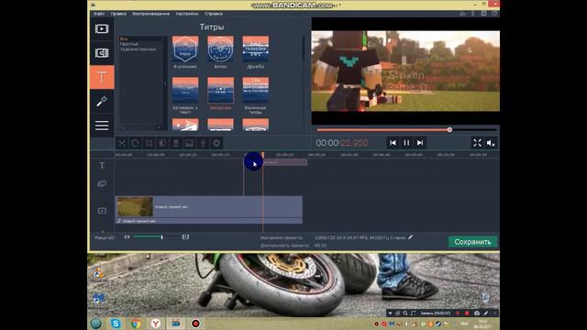Viewport: 587px width, 330px height.
Task: Select the Titles T tab
Action: (x=102, y=77)
